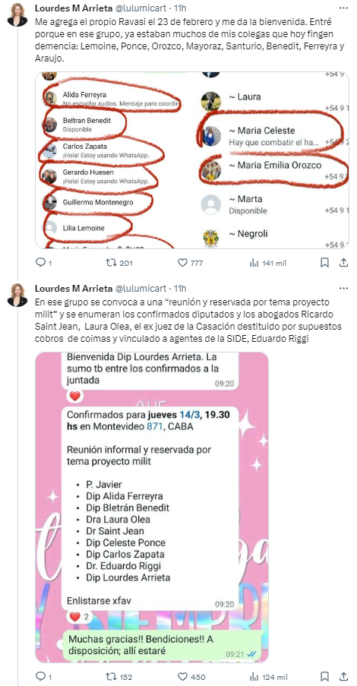357x686 pixels.
Task: Open Lourdes M Arrieta's profile from first tweet name
Action: [x=73, y=8]
